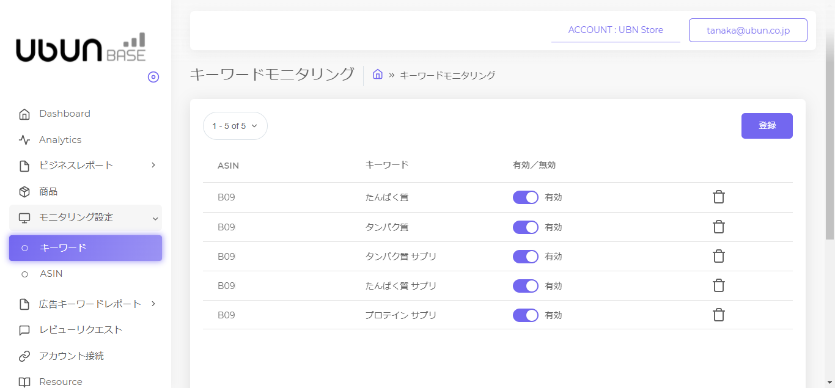Click the tanaka@ubun.co.jp account button
This screenshot has width=835, height=388.
[x=748, y=31]
